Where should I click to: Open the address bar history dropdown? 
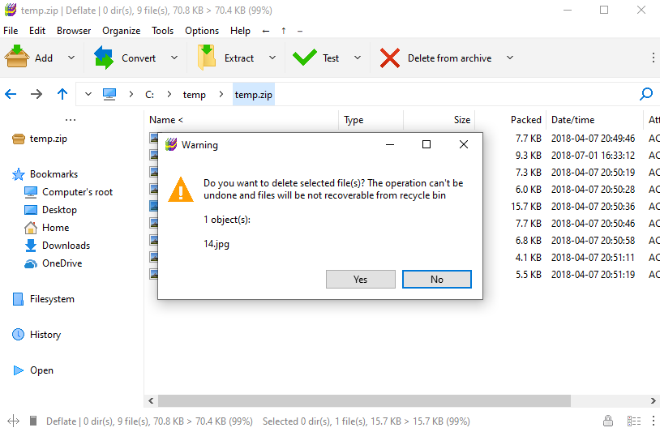pyautogui.click(x=88, y=94)
